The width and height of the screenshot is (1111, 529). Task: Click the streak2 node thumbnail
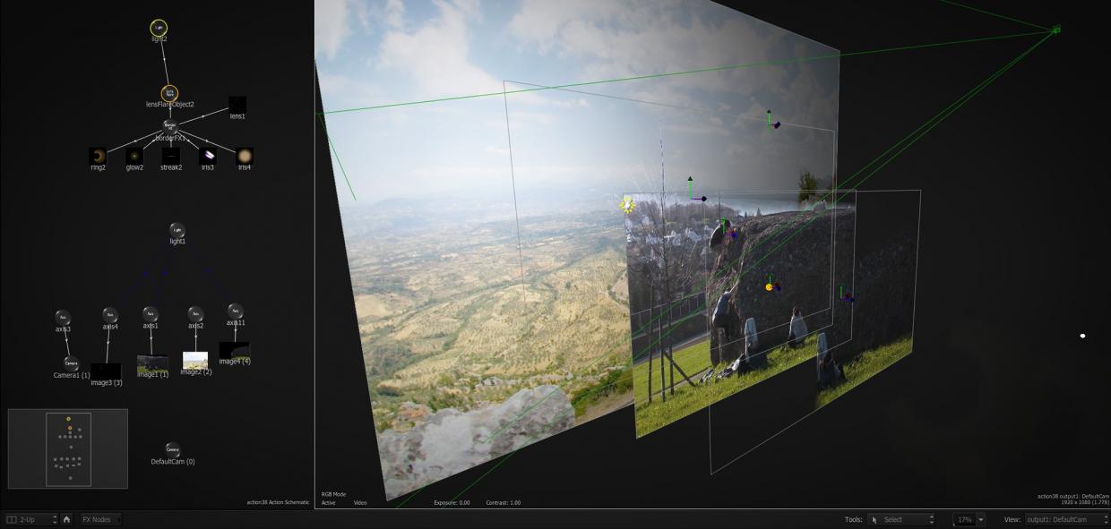click(171, 157)
